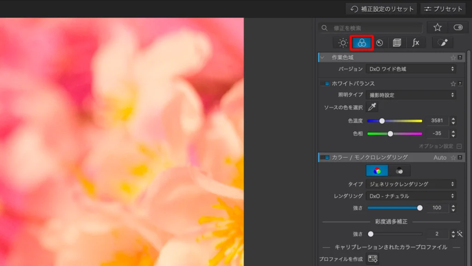Toggle the active corrections switch beside search
The image size is (472, 266).
coord(458,28)
